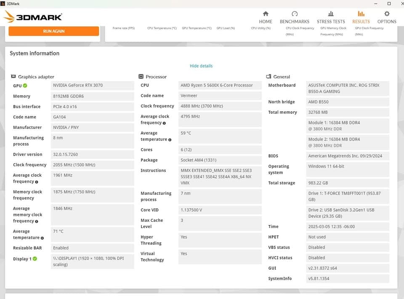
Task: Click code name value Vermeer
Action: coord(220,96)
